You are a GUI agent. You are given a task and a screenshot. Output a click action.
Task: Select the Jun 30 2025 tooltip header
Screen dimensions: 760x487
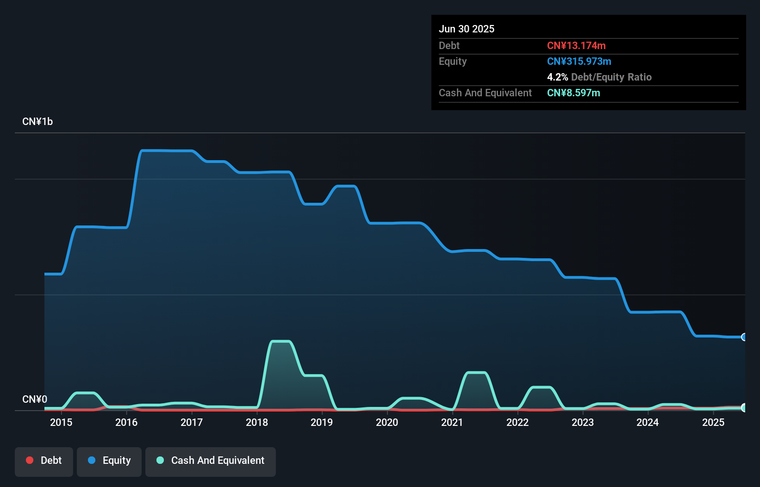467,29
